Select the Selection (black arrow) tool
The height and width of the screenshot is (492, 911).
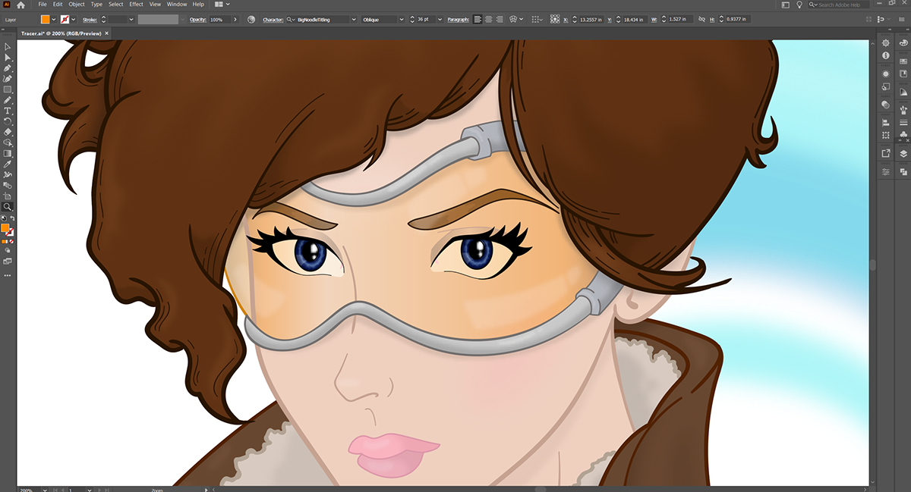8,47
